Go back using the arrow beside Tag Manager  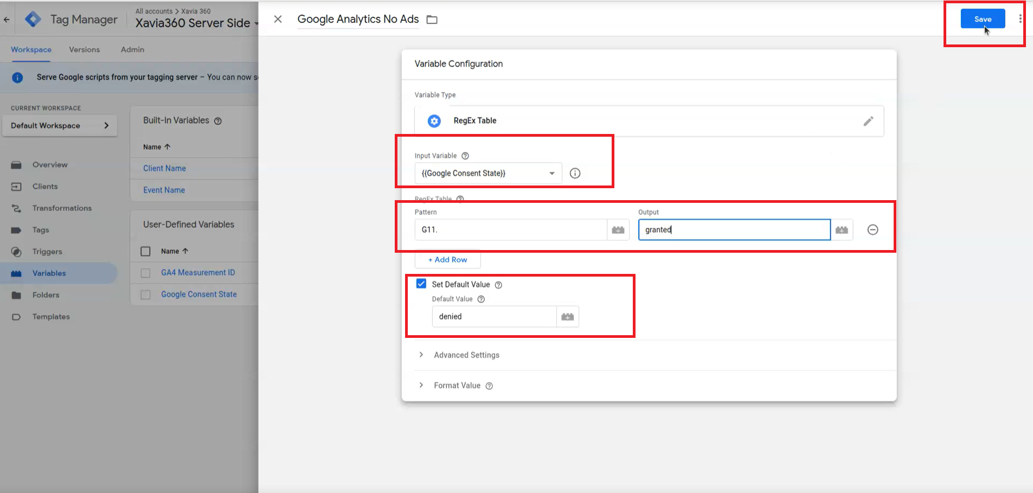(7, 20)
